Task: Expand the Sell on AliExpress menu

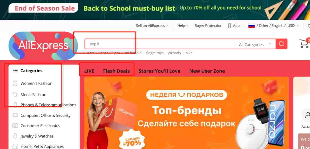Action: pyautogui.click(x=152, y=26)
